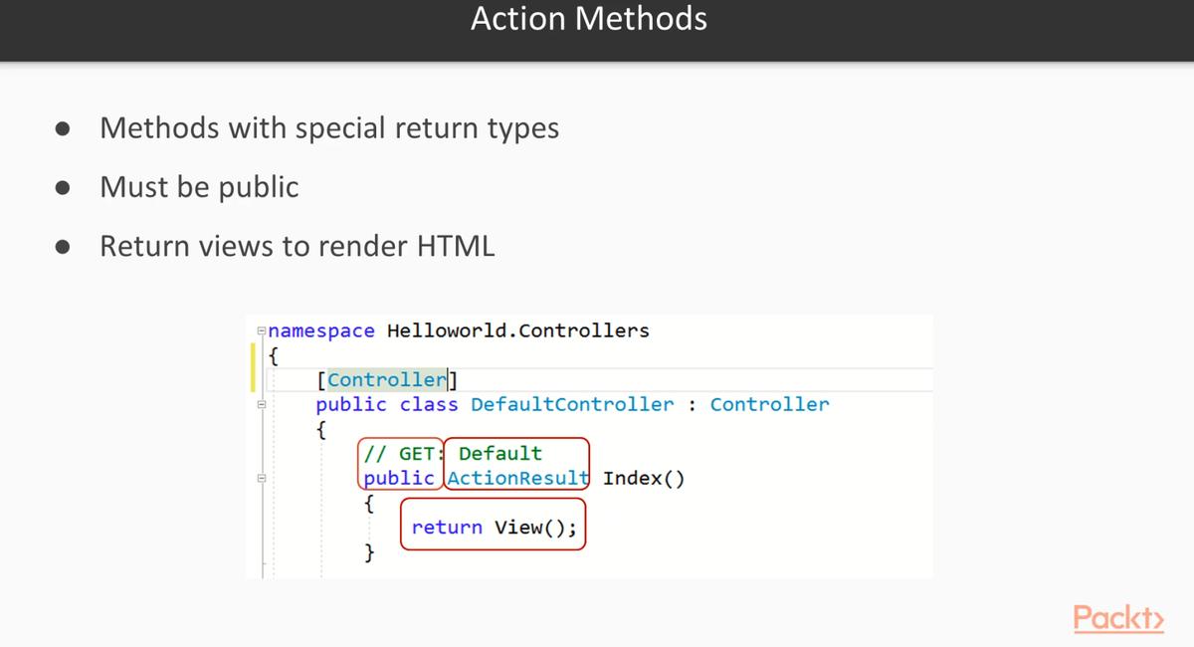Click the DefaultController class name
The height and width of the screenshot is (647, 1194).
click(572, 404)
